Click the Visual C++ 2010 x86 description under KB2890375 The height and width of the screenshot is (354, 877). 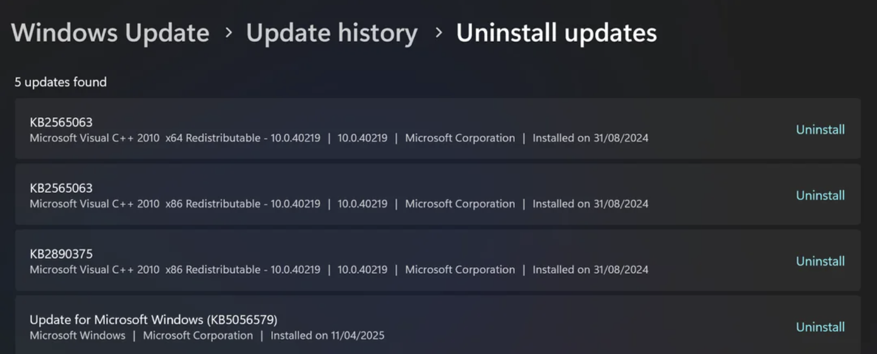[x=175, y=270]
